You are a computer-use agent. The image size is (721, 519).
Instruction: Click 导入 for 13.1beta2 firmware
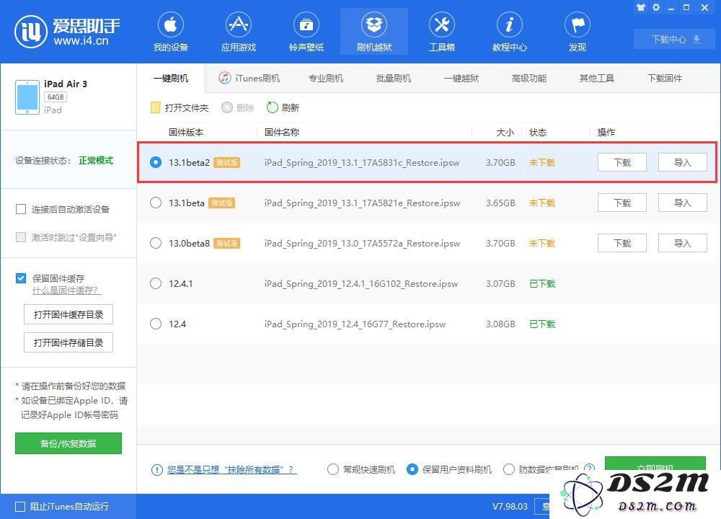coord(682,162)
